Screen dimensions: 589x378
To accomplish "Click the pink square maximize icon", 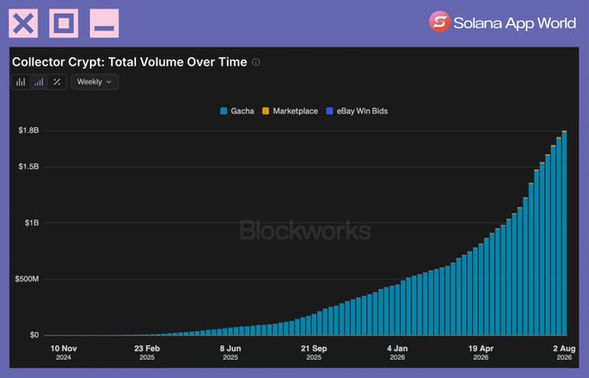I will [x=64, y=23].
